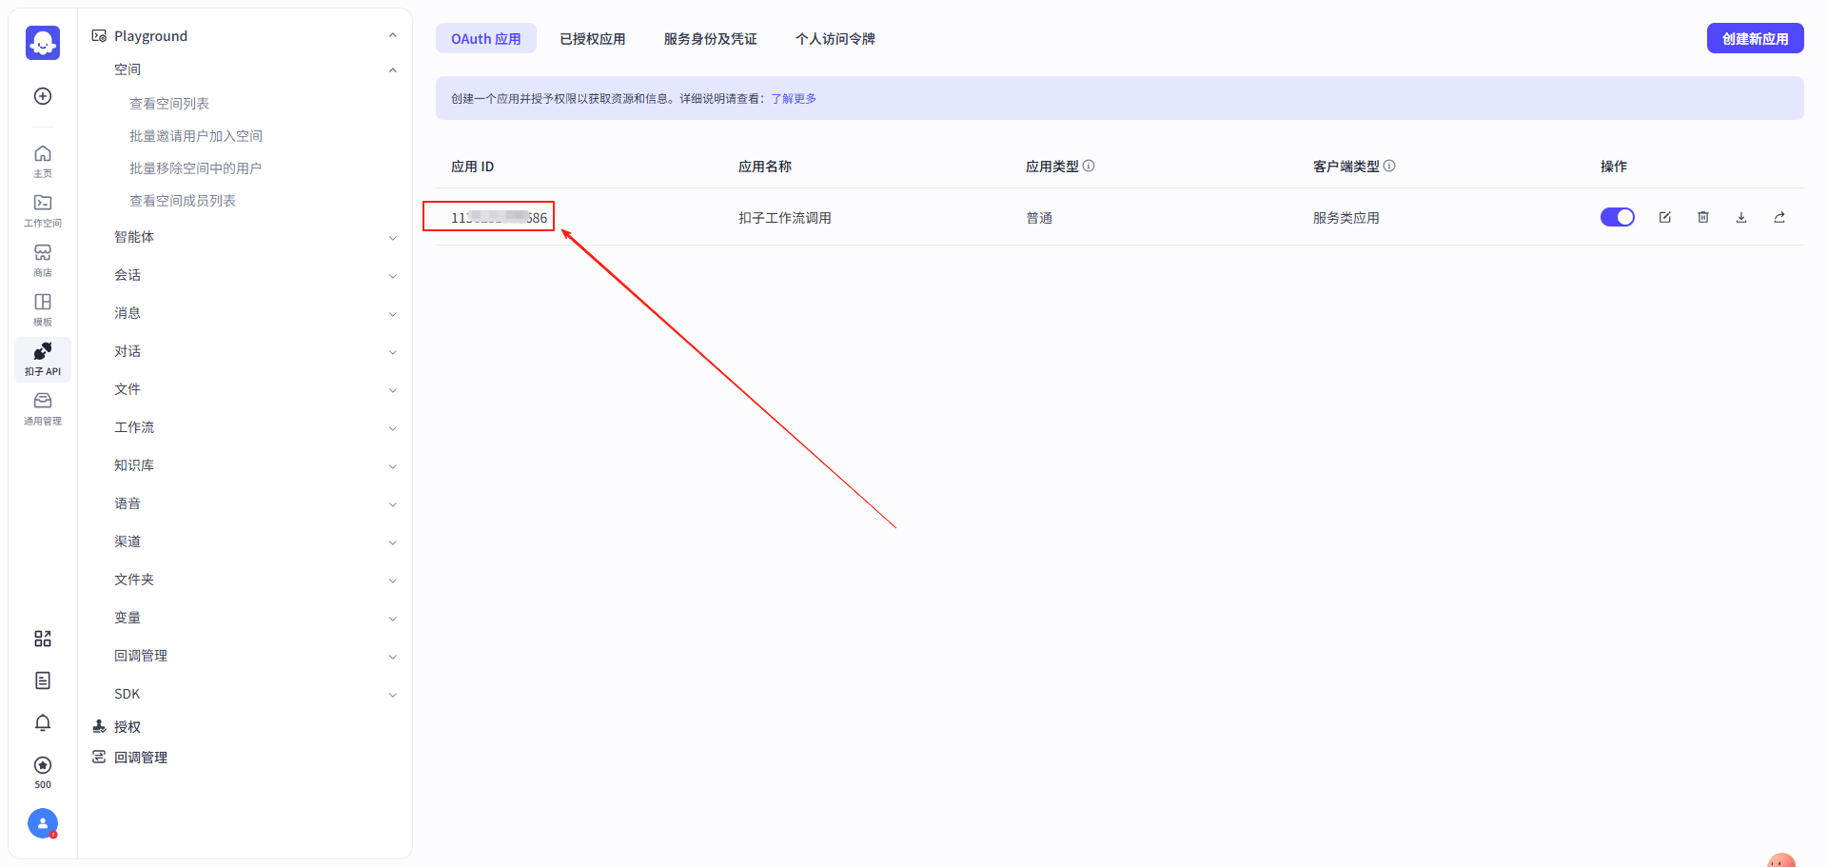Expand the 文件 submenu

pyautogui.click(x=393, y=390)
